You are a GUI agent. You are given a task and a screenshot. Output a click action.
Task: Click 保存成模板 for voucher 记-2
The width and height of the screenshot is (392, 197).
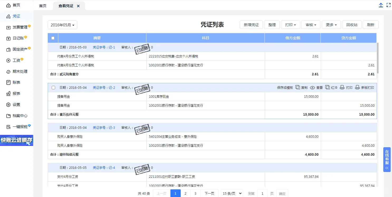coord(285,87)
